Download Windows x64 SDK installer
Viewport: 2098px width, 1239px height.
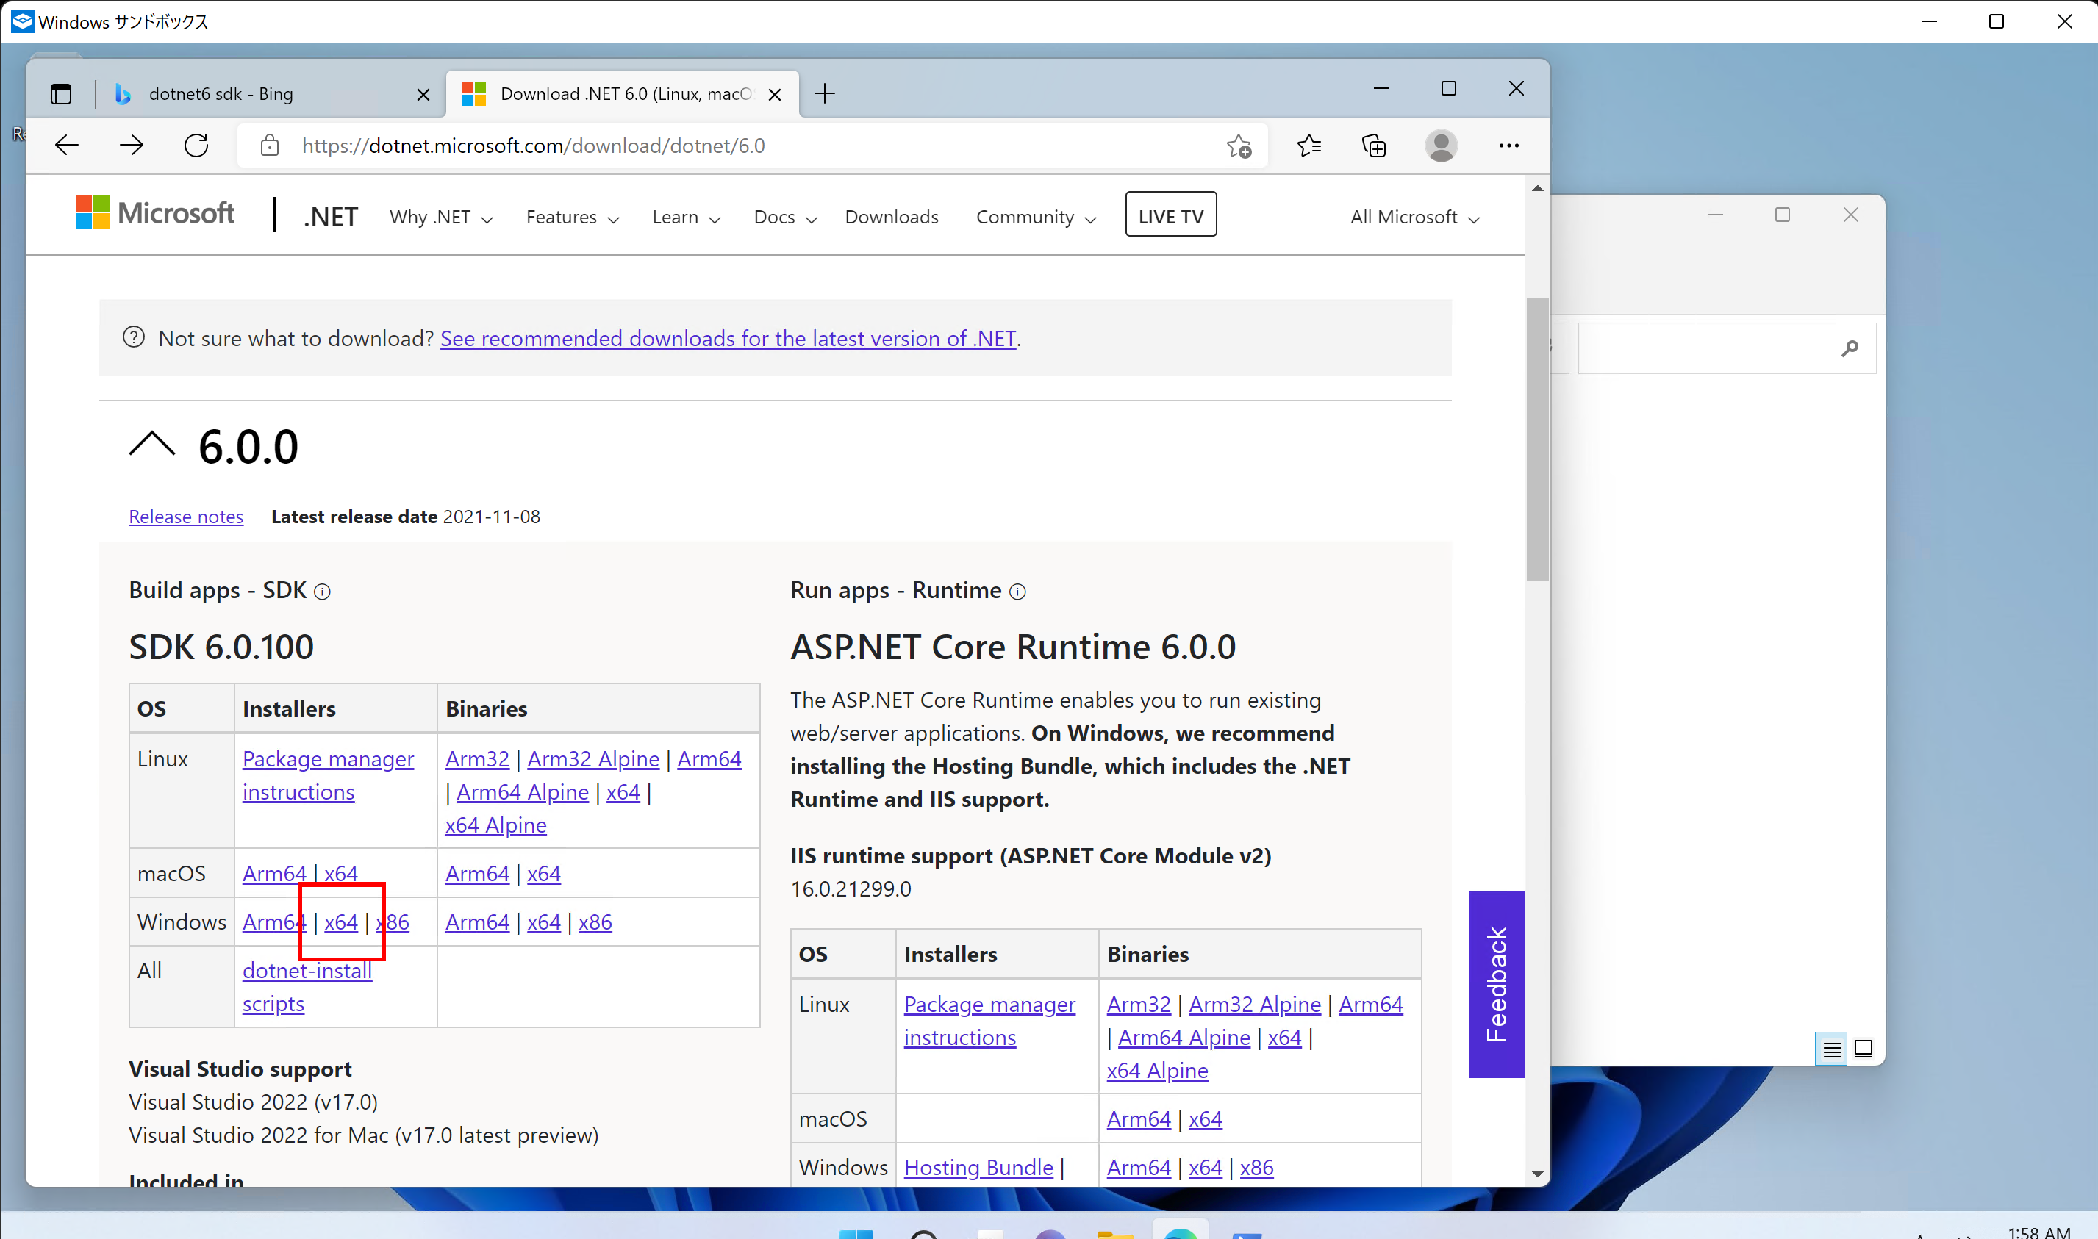(x=341, y=922)
